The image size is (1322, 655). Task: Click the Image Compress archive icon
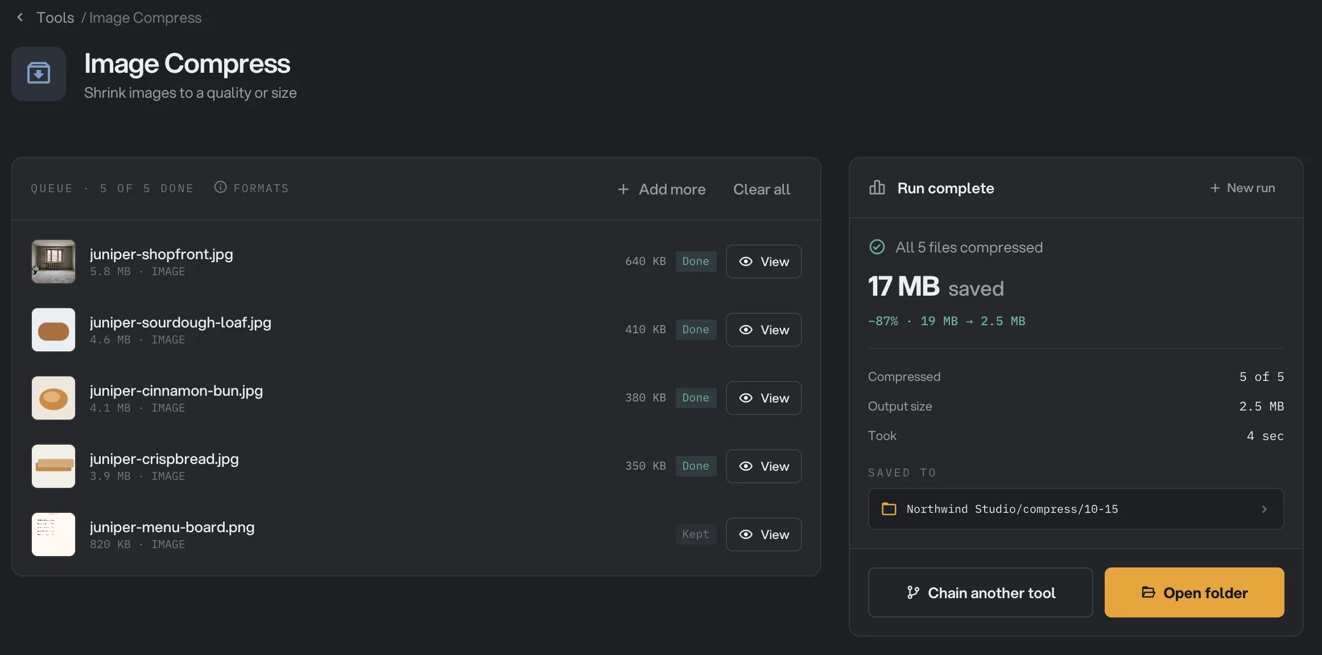click(x=39, y=73)
